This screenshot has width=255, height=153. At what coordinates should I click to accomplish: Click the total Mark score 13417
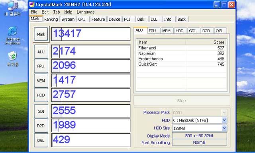[x=67, y=33]
